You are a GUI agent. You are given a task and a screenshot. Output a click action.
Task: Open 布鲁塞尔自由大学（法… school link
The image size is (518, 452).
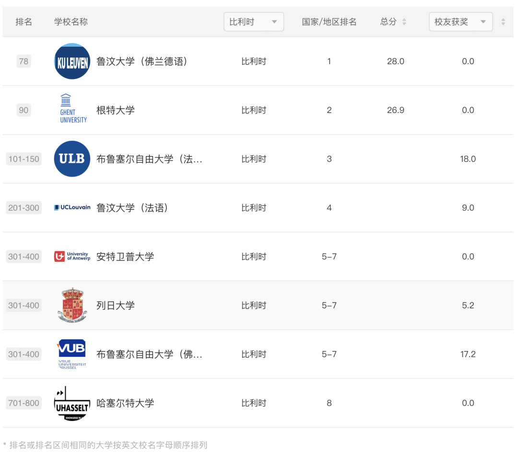(149, 159)
